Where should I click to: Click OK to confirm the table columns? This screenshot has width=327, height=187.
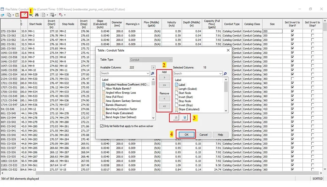(186, 134)
